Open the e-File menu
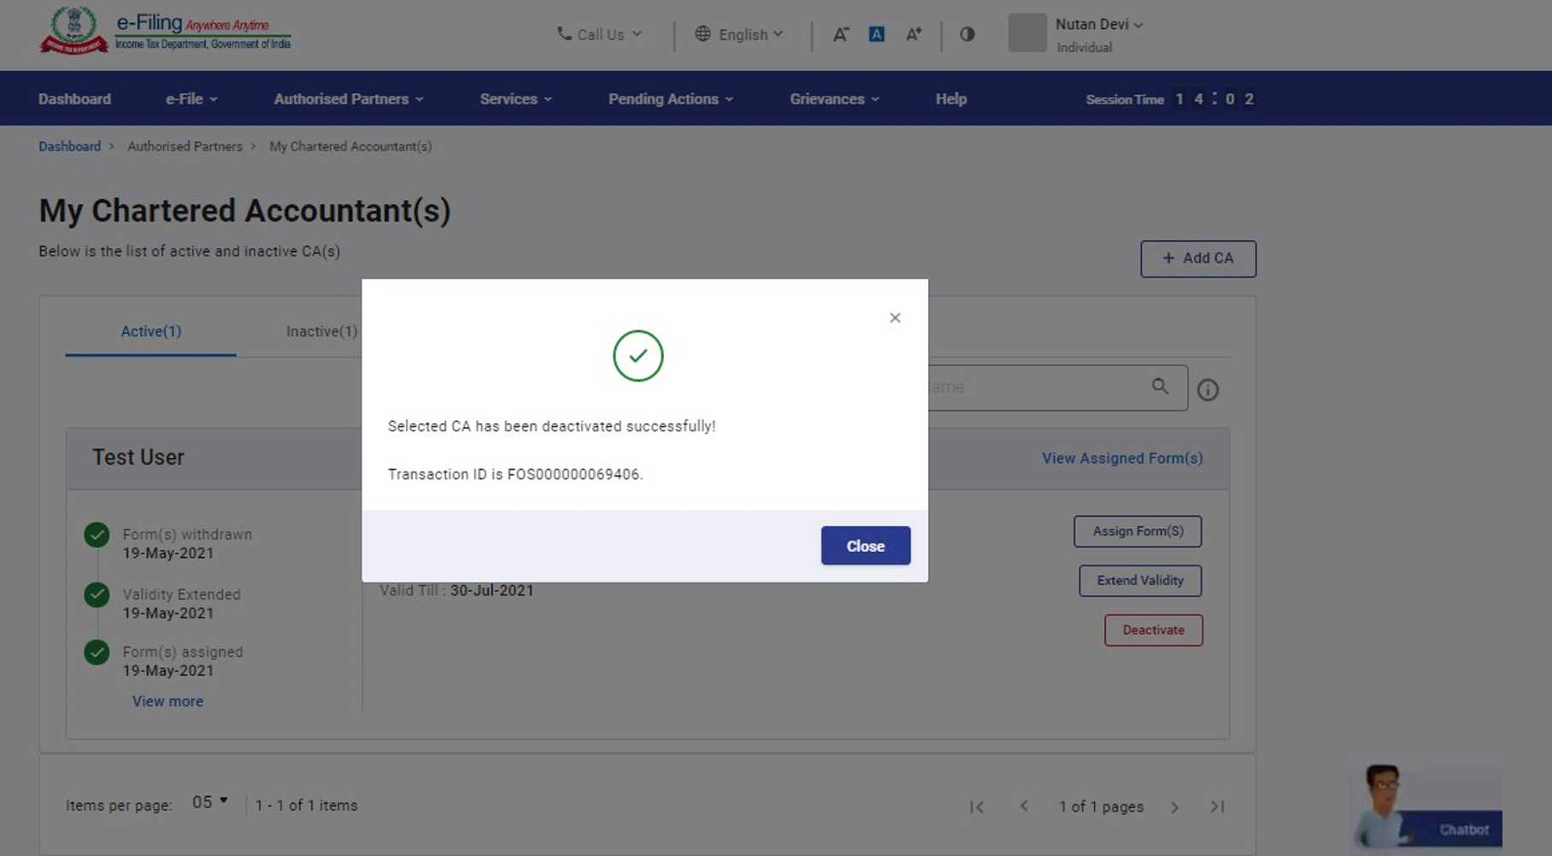The height and width of the screenshot is (856, 1552). click(x=191, y=99)
